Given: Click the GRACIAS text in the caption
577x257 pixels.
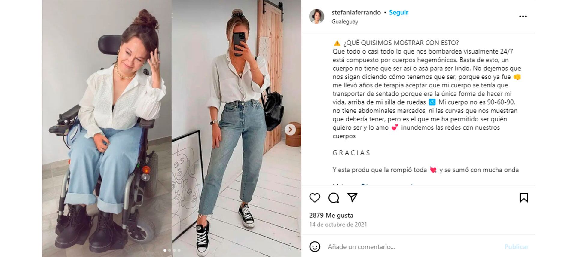Looking at the screenshot, I should tap(351, 153).
